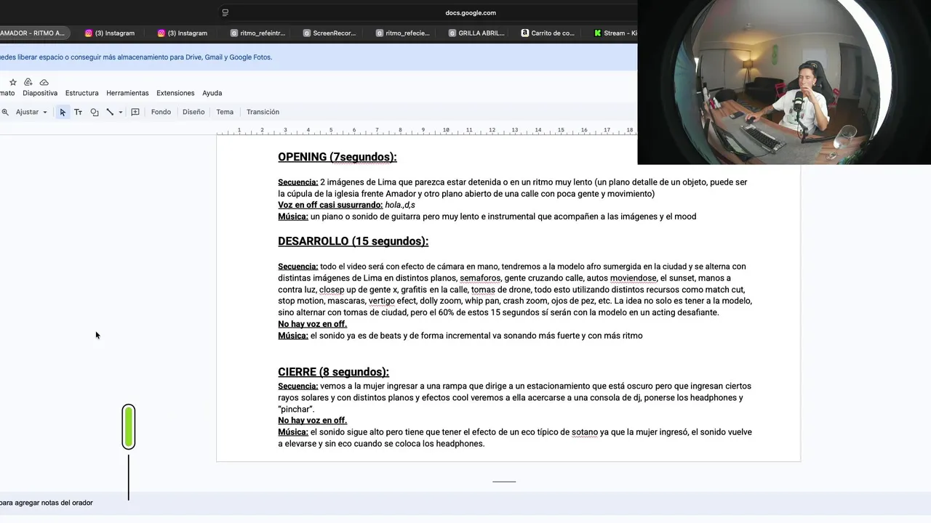Screen dimensions: 931x523
Task: Click the CIERRE (8 segundos) heading
Action: coord(333,372)
